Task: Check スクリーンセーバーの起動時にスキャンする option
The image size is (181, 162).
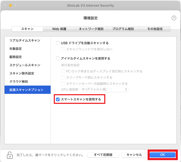Action: (63, 83)
